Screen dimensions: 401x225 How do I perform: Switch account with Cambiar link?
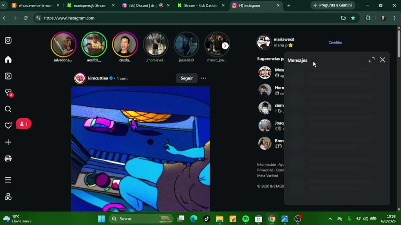point(335,42)
